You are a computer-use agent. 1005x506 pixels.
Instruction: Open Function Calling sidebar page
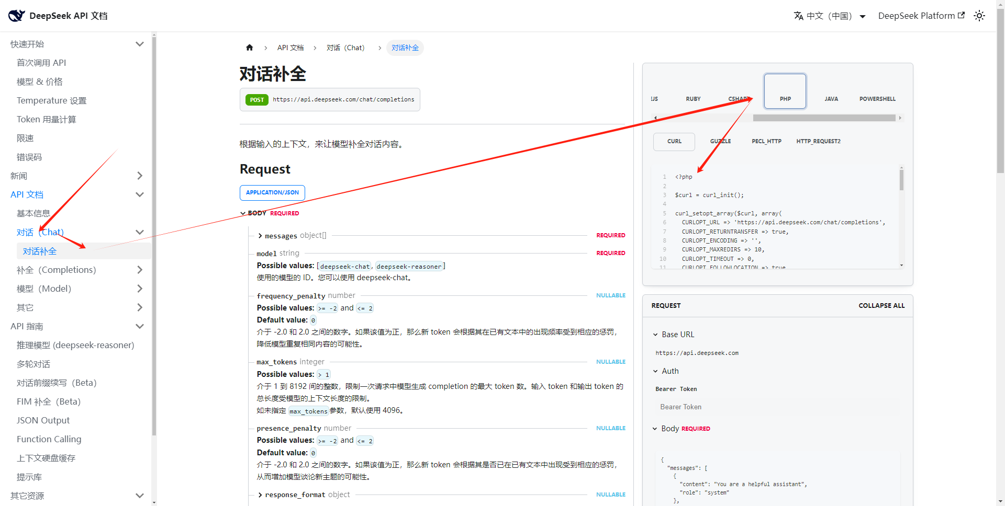tap(49, 439)
